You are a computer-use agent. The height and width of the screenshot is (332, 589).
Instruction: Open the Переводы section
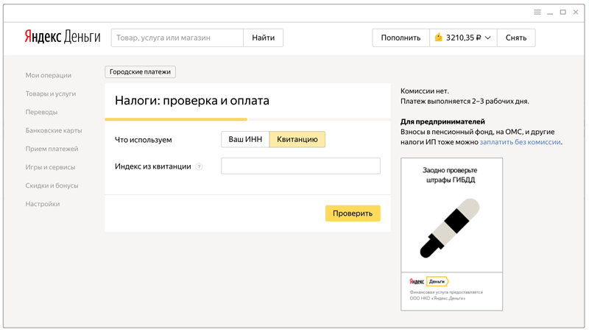pyautogui.click(x=41, y=112)
